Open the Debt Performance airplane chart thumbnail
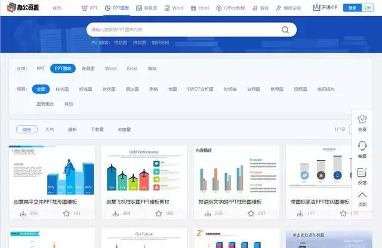Image resolution: width=382 pixels, height=248 pixels. (144, 171)
